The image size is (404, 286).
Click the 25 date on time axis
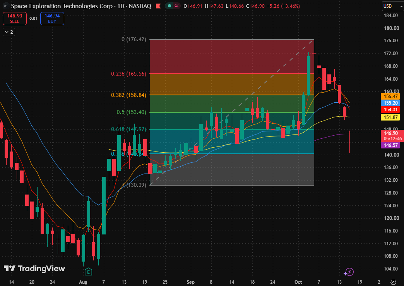165,282
